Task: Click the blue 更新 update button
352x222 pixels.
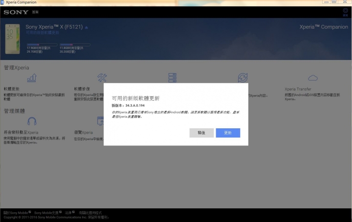Action: [228, 133]
